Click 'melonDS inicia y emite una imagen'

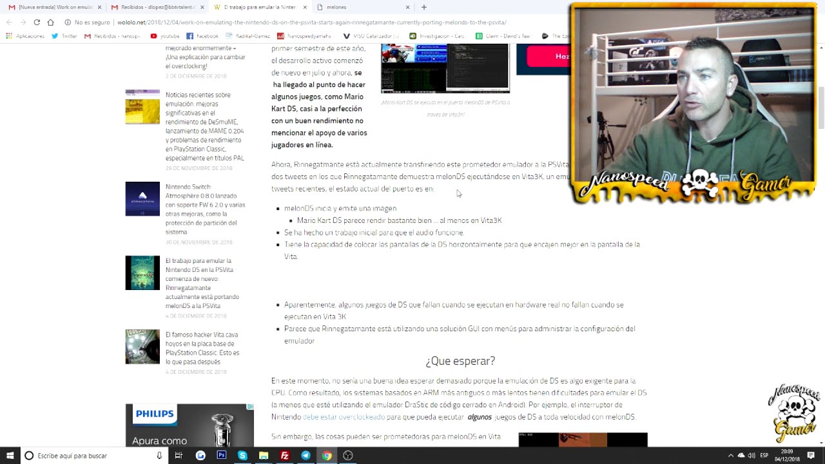(340, 208)
